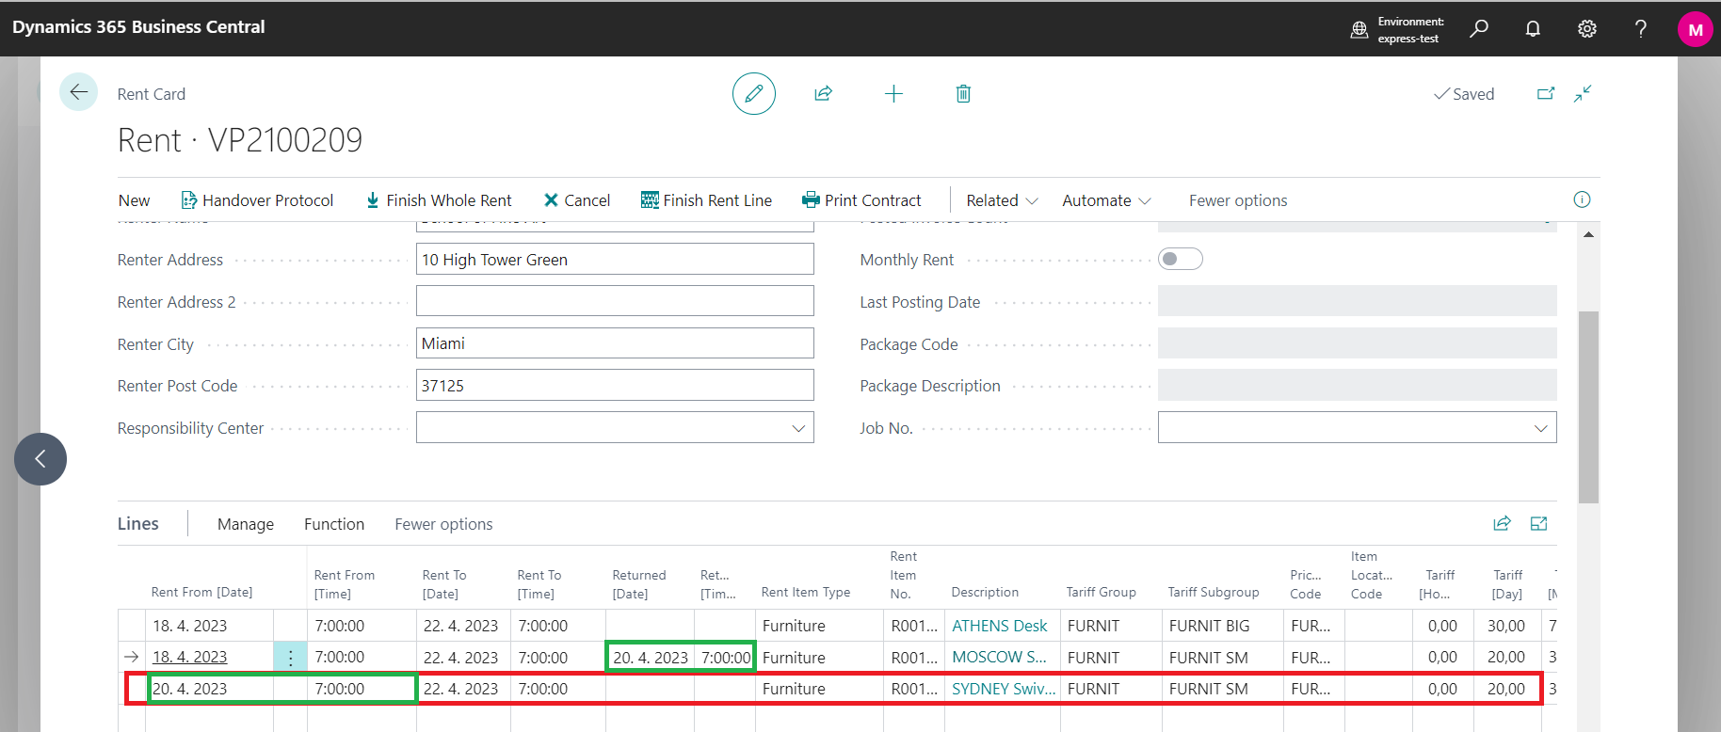Open page in new window icon
The height and width of the screenshot is (732, 1721).
point(1546,94)
